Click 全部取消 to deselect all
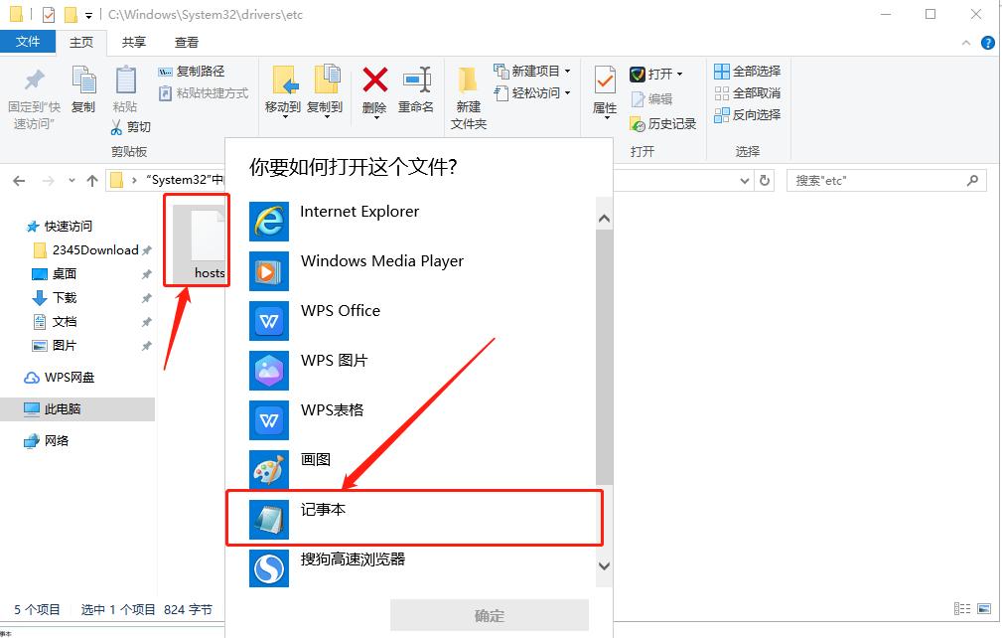Screen dimensions: 1002x638 click(x=748, y=93)
